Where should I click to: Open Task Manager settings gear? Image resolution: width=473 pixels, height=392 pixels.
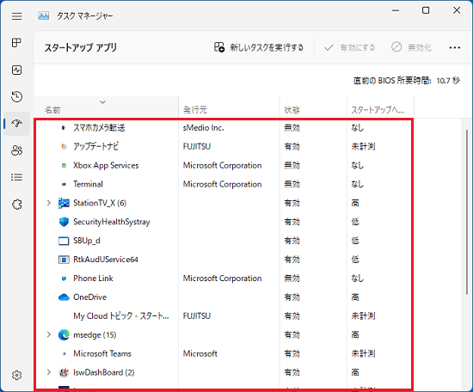[x=17, y=375]
